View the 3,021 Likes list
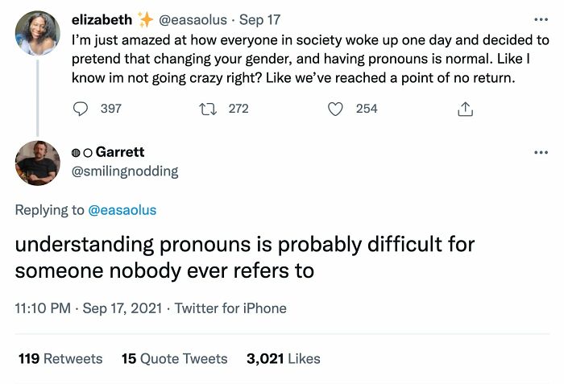Image resolution: width=564 pixels, height=384 pixels. [x=283, y=358]
